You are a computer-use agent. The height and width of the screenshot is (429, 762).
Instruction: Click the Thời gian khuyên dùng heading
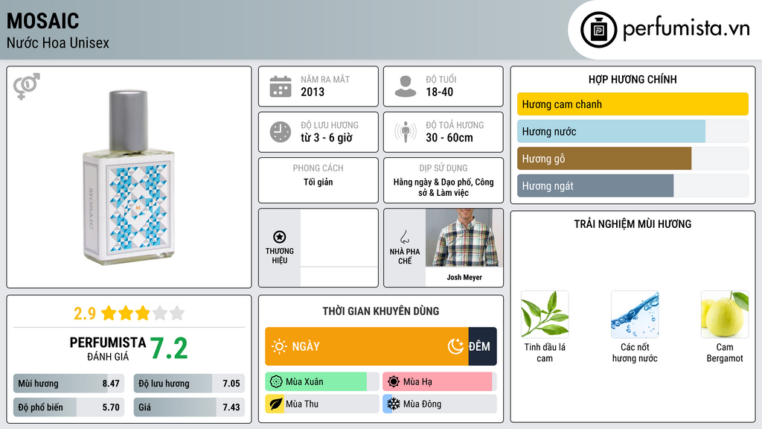click(381, 311)
